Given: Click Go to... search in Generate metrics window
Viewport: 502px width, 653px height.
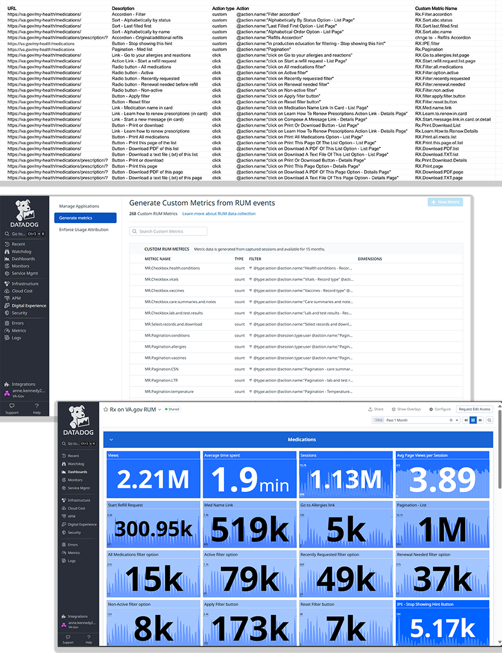Looking at the screenshot, I should 24,234.
